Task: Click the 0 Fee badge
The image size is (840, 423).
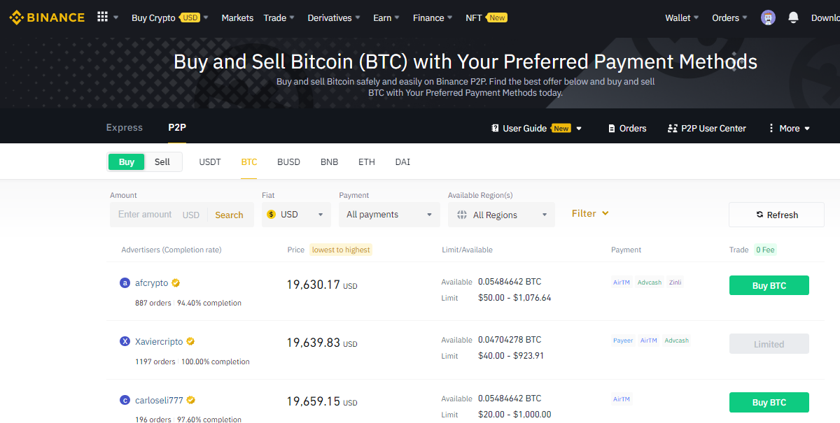Action: pos(765,250)
